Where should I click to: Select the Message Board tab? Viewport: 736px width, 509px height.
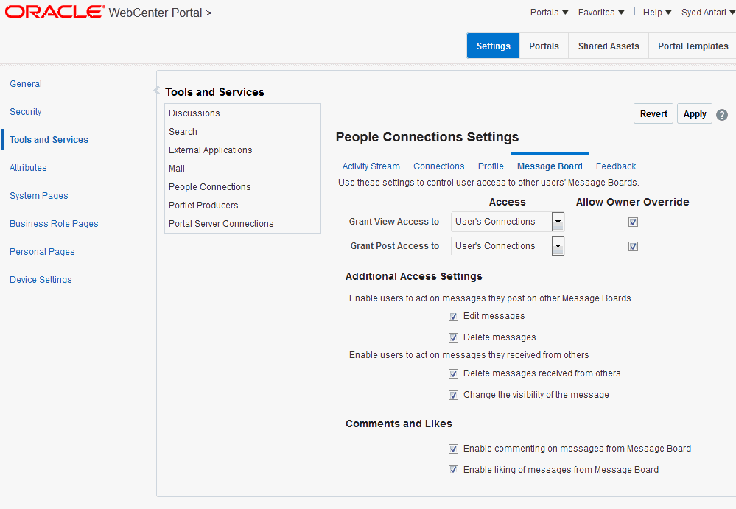(x=550, y=166)
